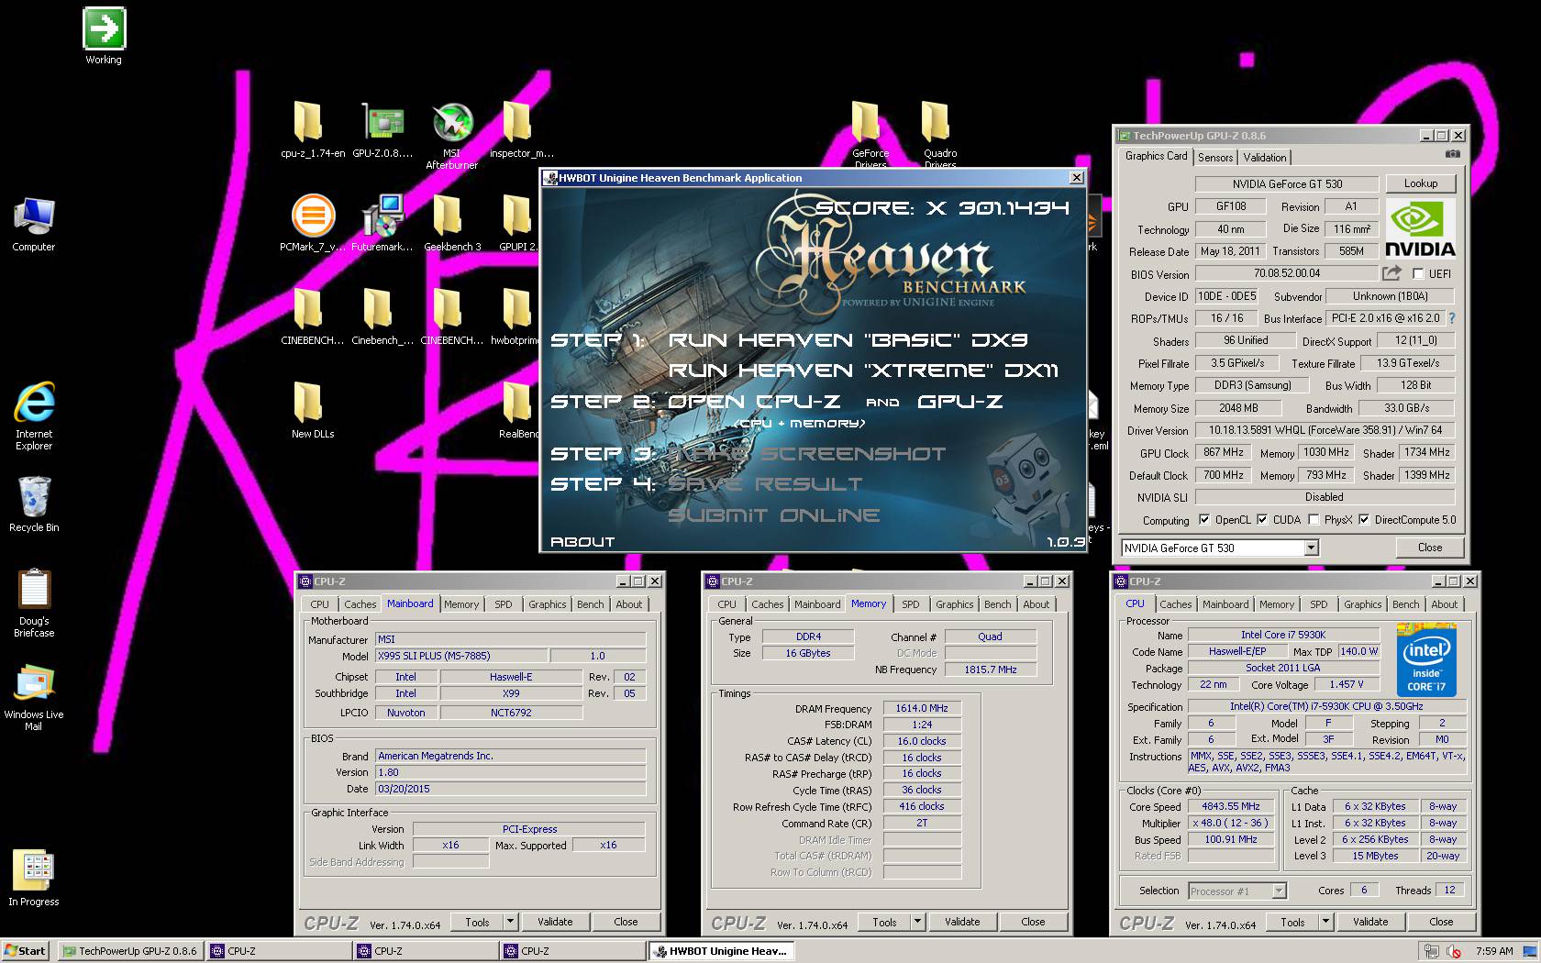1541x963 pixels.
Task: Open the GPUPI 2 folder icon
Action: point(517,216)
